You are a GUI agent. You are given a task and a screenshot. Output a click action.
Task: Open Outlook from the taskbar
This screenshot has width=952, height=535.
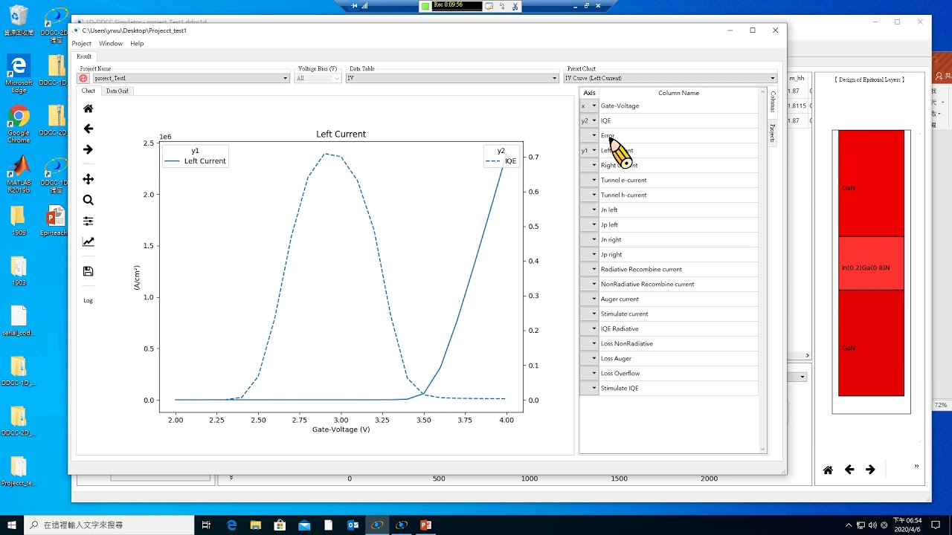click(x=353, y=525)
